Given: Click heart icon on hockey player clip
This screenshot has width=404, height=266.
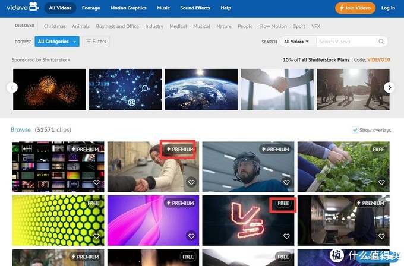Looking at the screenshot, I should (286, 183).
